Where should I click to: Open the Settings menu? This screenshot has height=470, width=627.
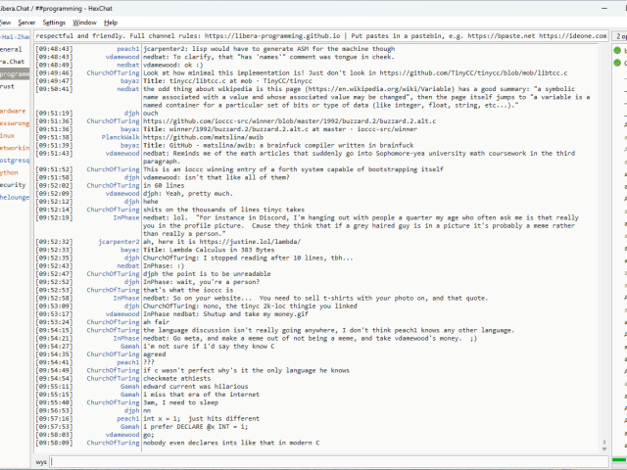click(x=55, y=22)
